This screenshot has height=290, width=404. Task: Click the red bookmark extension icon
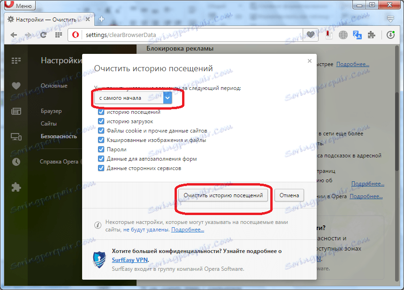[329, 35]
